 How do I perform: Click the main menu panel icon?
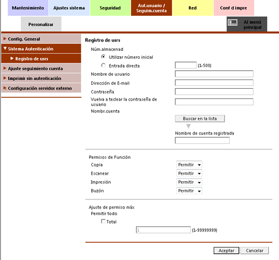[x=233, y=23]
